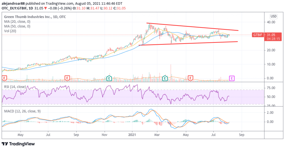
Task: Click the Green Thumb Industries Inc. chart title
Action: point(35,17)
